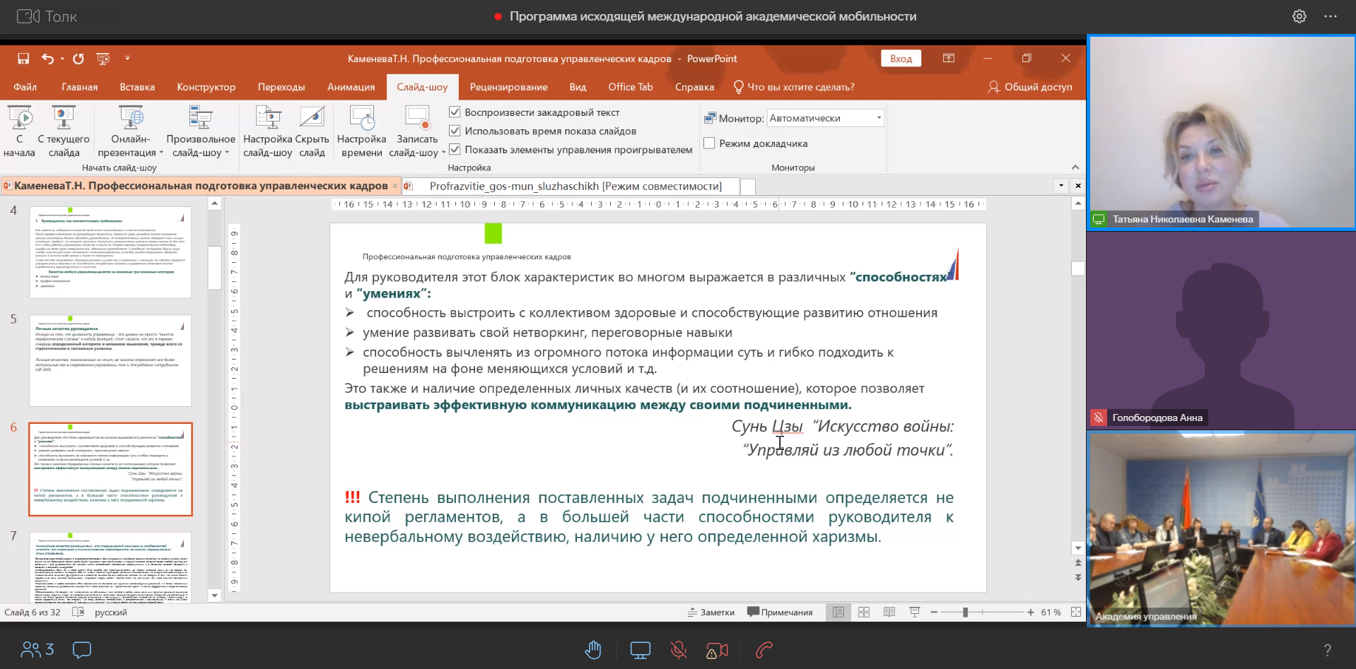Viewport: 1356px width, 669px height.
Task: Click the raise hand icon
Action: [593, 650]
